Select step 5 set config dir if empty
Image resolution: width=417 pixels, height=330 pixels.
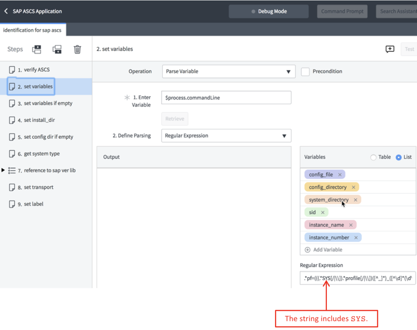click(x=45, y=137)
